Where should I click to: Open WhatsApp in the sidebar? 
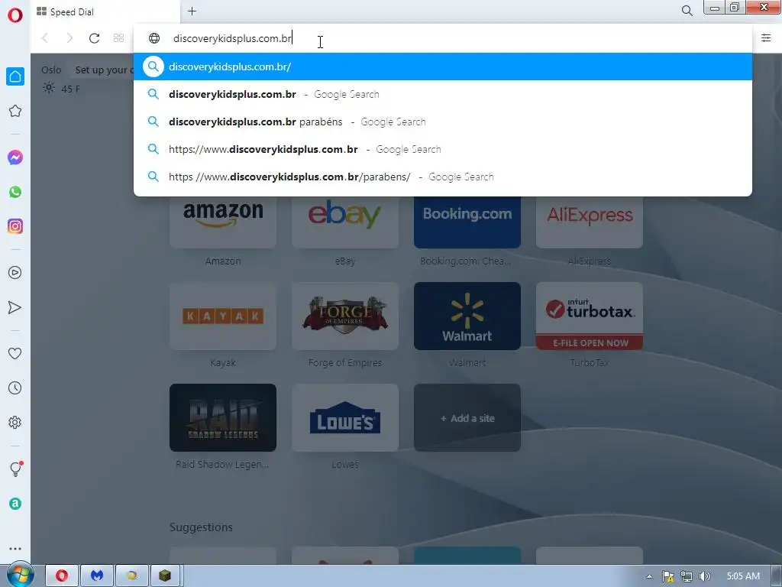click(15, 192)
